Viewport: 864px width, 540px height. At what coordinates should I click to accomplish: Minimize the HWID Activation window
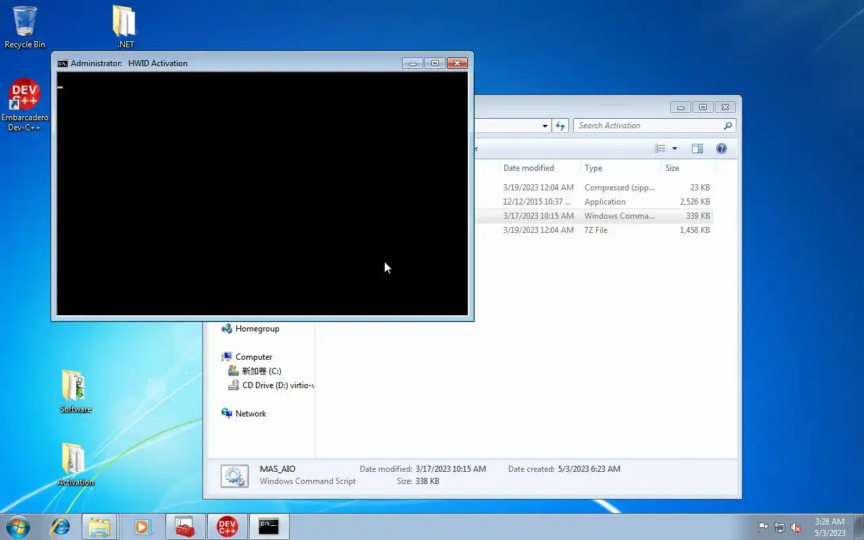pos(412,63)
